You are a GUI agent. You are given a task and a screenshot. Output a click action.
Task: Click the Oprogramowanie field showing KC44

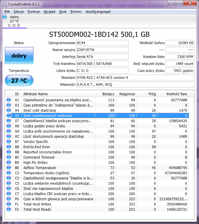[x=102, y=43]
